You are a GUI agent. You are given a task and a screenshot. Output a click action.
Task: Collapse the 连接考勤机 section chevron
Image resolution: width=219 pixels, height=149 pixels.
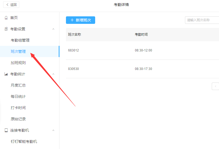coord(53,130)
